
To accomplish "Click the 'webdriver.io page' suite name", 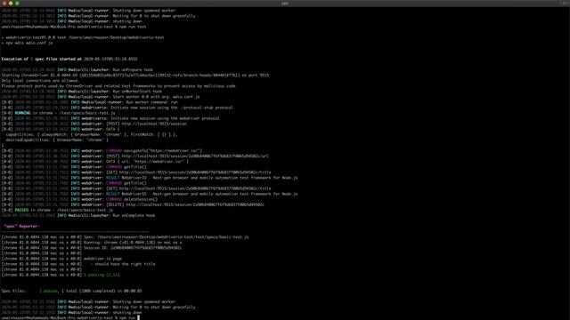I will pyautogui.click(x=103, y=259).
